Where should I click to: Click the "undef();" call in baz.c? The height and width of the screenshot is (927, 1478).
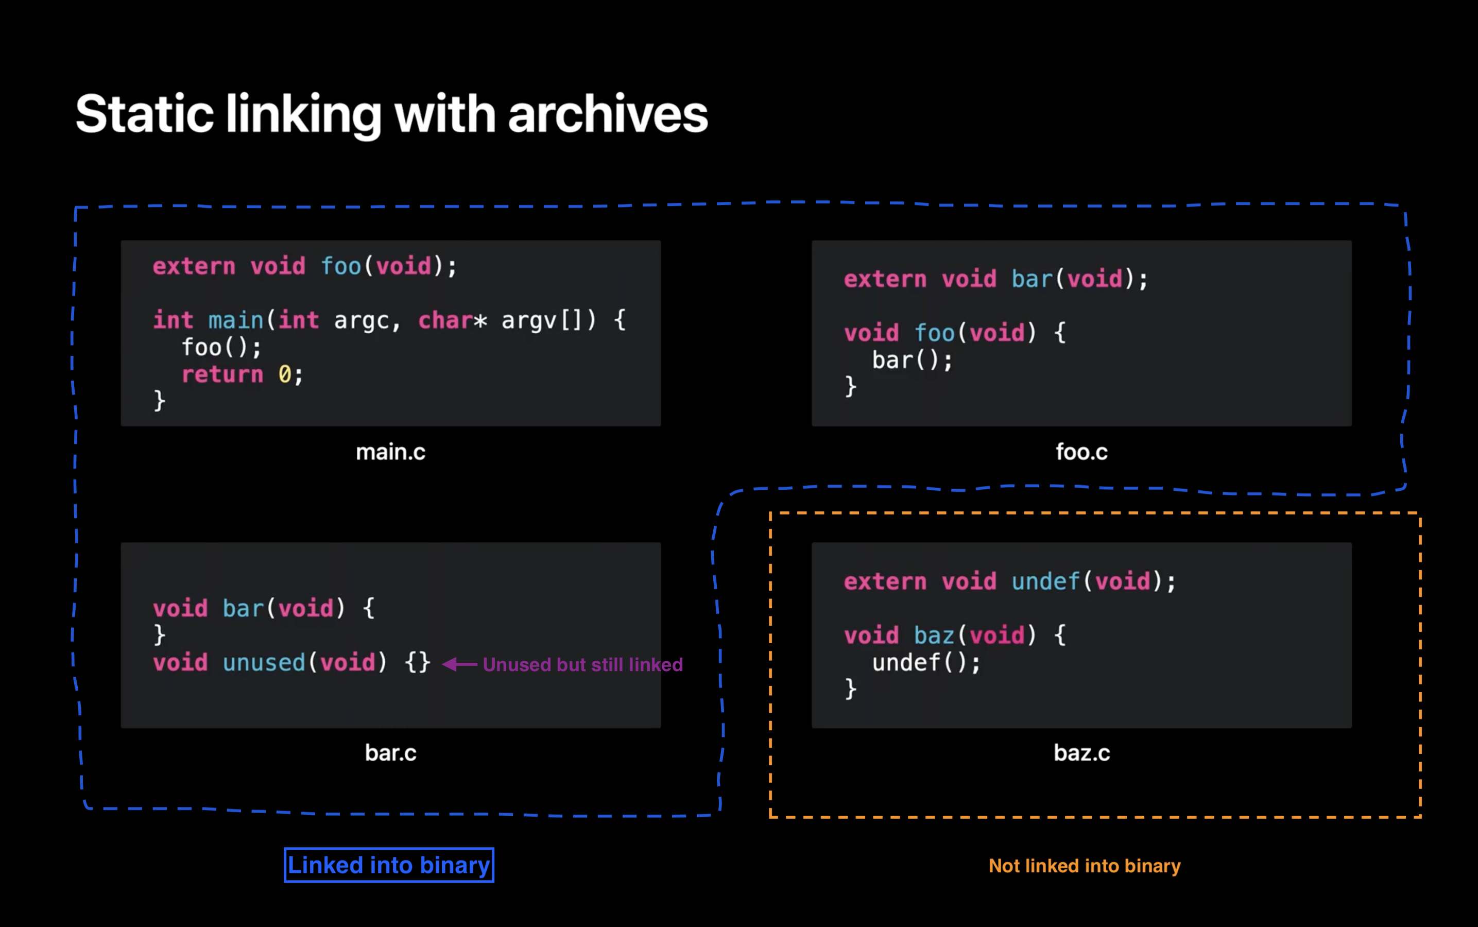tap(925, 662)
